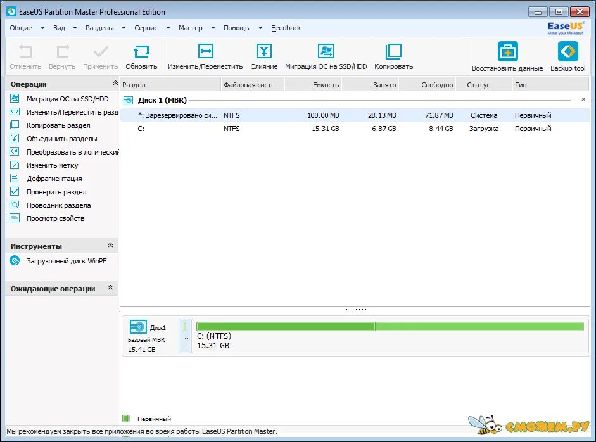
Task: Open the dropdown arrow next to Помощь
Action: click(260, 28)
